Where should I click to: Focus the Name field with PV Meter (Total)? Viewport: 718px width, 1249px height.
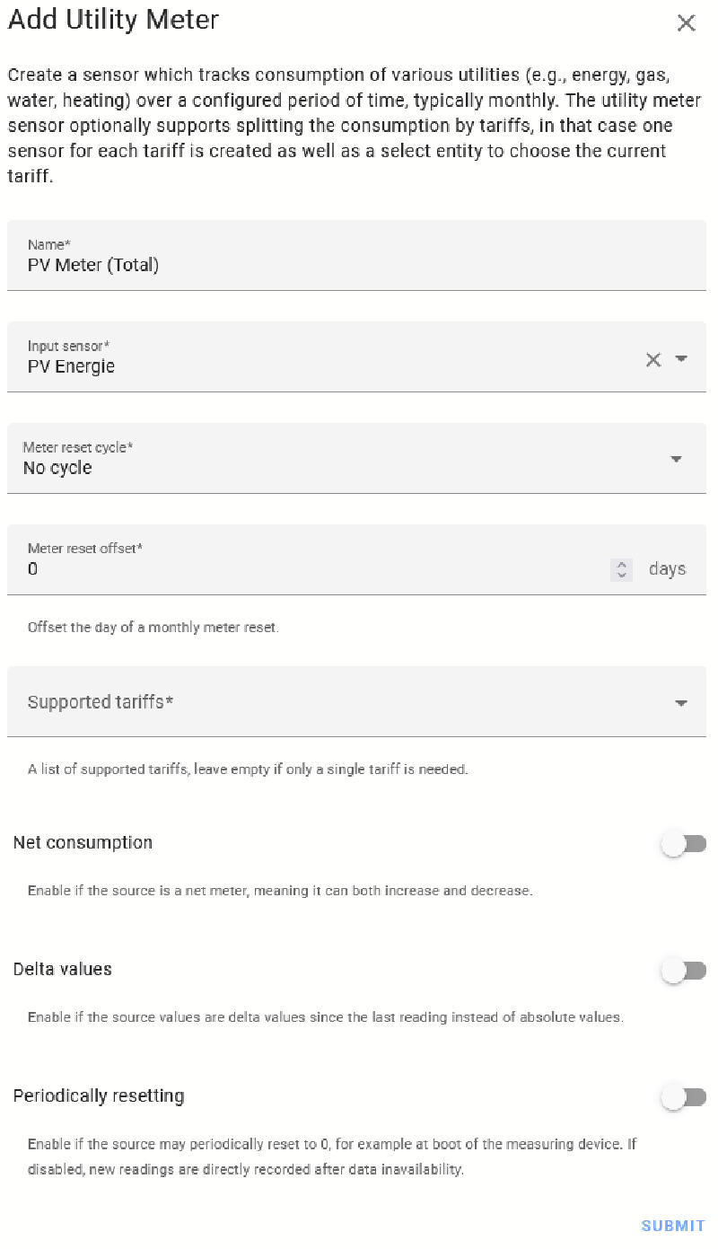[356, 255]
